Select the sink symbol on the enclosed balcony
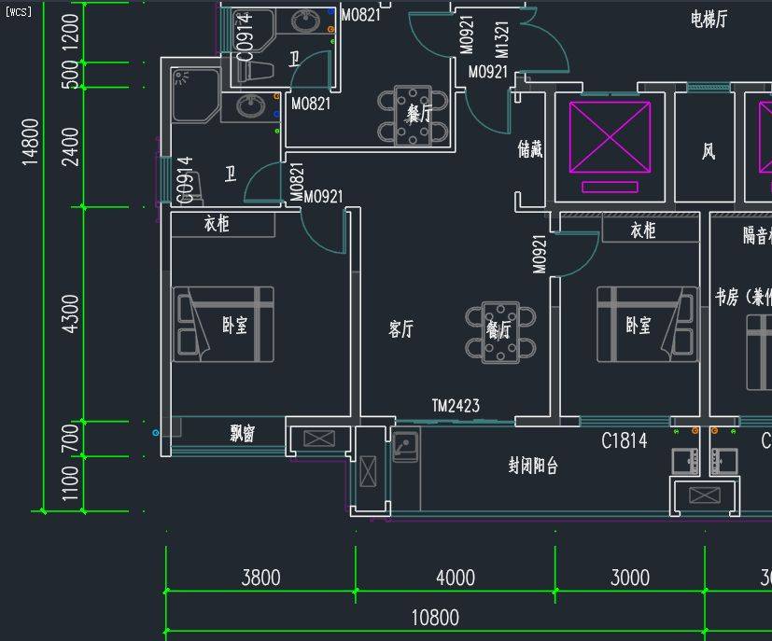Image resolution: width=772 pixels, height=641 pixels. (404, 445)
